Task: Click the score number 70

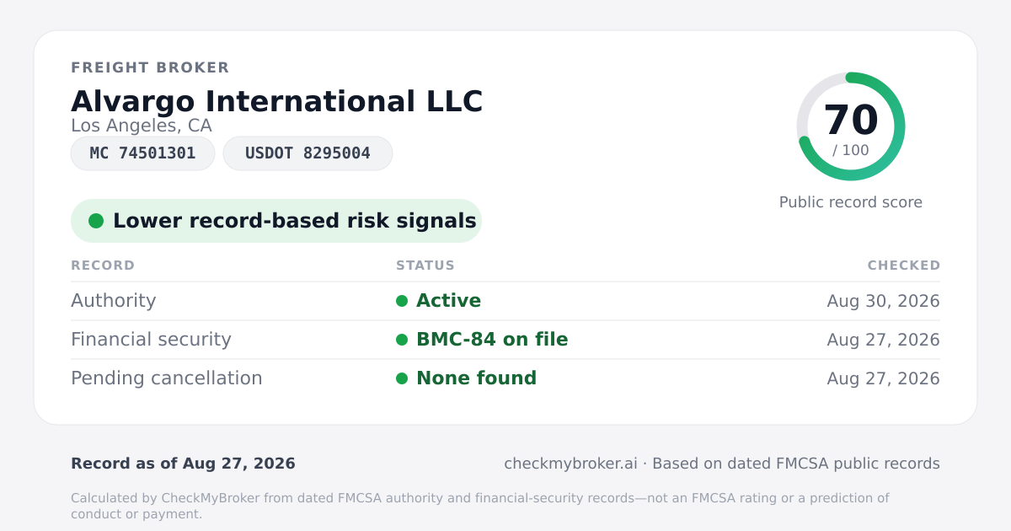Action: [x=851, y=120]
